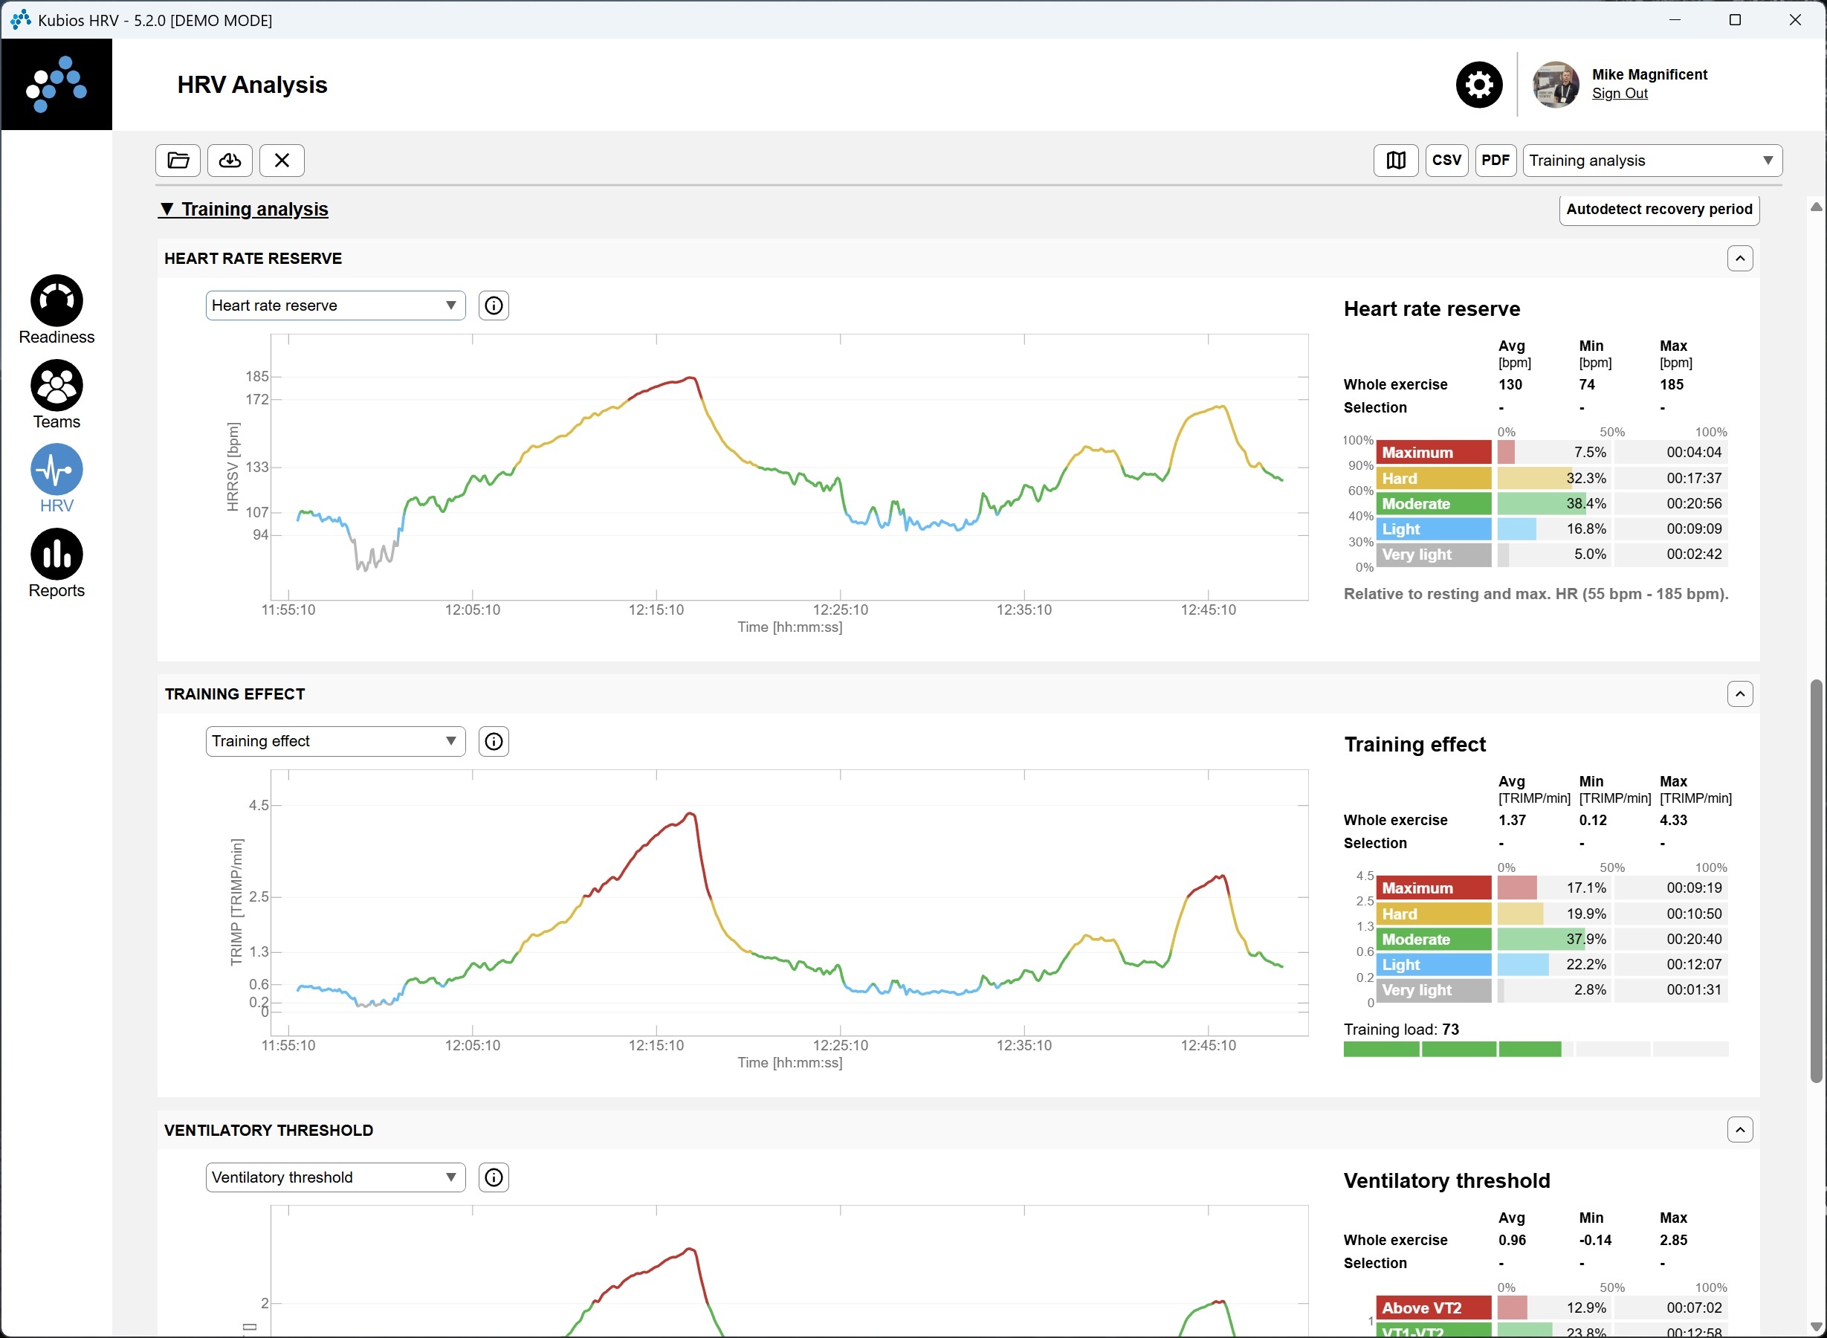This screenshot has height=1338, width=1827.
Task: Click inside the heart rate reserve chart
Action: [x=789, y=468]
